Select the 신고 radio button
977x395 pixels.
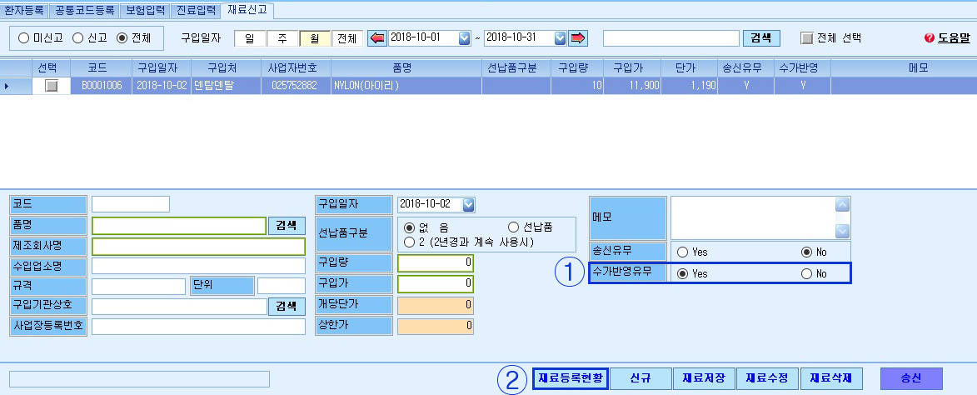pos(77,38)
